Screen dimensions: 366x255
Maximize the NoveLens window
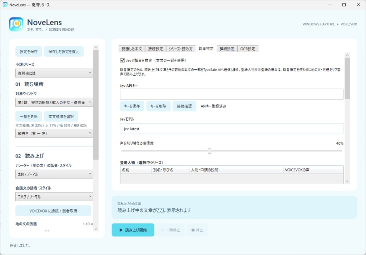tap(344, 5)
